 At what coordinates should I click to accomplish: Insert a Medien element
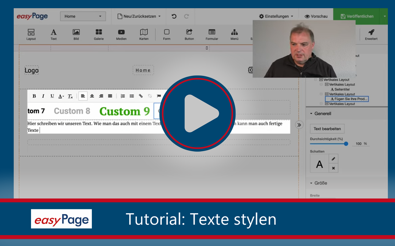[121, 34]
